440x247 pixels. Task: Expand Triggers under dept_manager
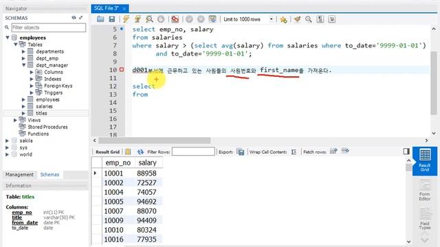click(32, 93)
